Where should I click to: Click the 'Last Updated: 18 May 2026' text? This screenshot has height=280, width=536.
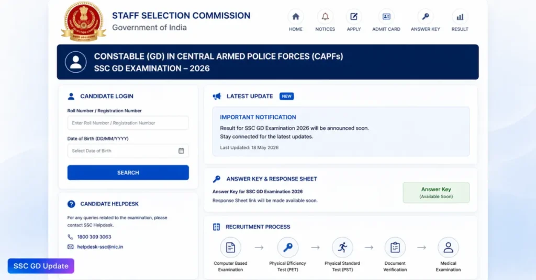tap(249, 148)
